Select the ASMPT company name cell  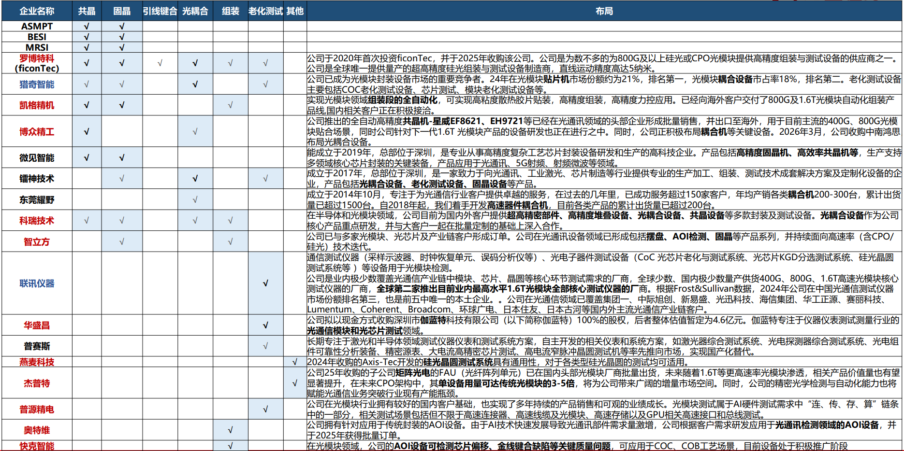pyautogui.click(x=37, y=26)
